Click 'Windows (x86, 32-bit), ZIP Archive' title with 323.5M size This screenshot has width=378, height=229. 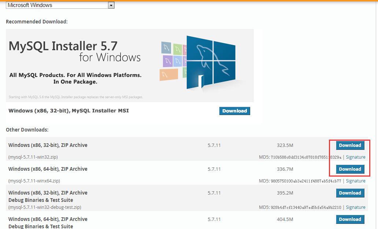[48, 145]
